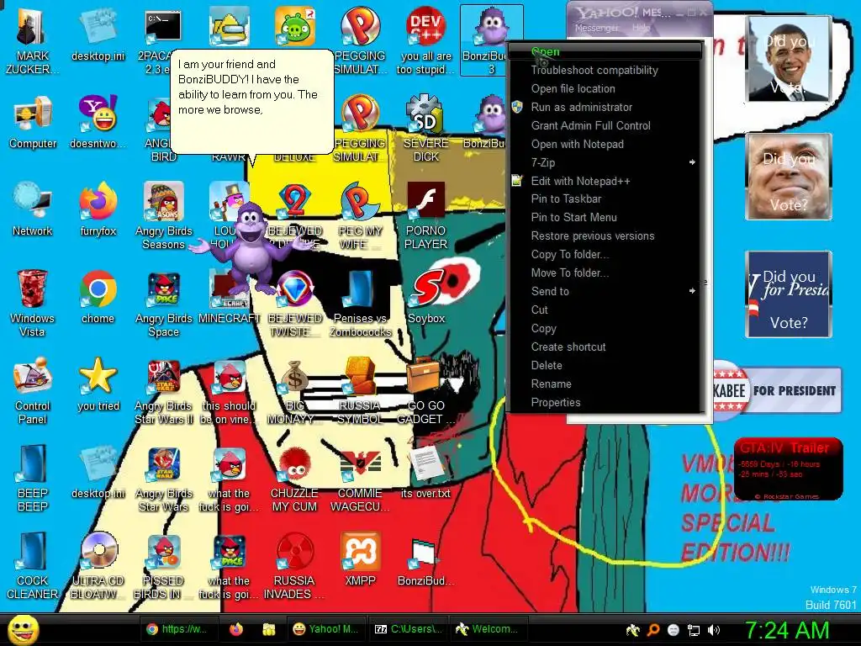Open the MARK ZUCKER desktop icon

[32, 40]
